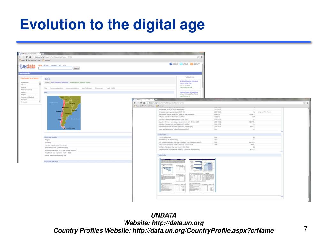
Task: Open the Instituto Nacional de Estadísticas related link
Action: pyautogui.click(x=189, y=92)
